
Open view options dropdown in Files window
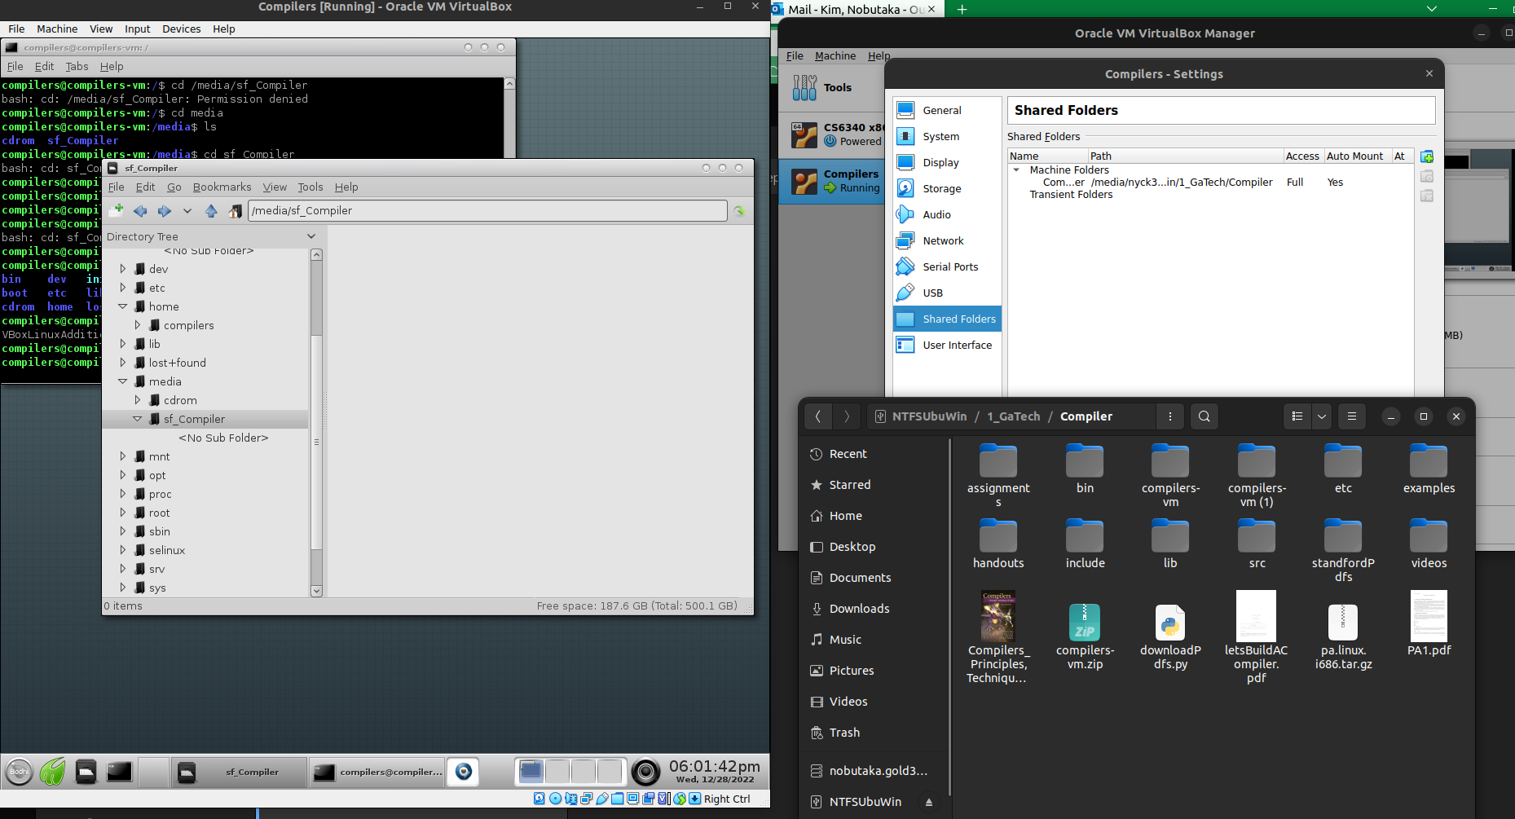1322,416
